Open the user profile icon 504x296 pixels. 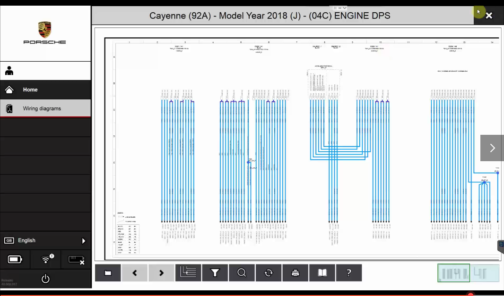tap(9, 71)
